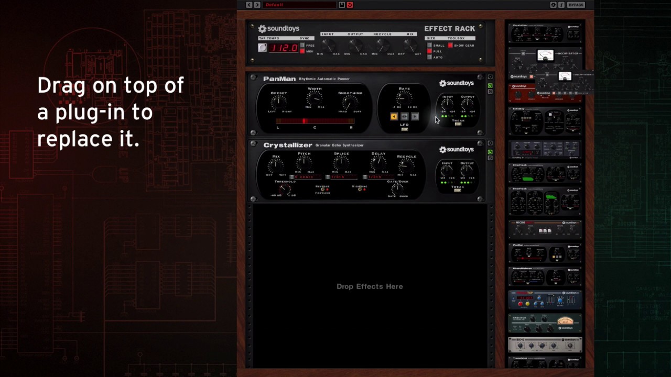Click the PanMan Smoothing knob
The height and width of the screenshot is (377, 671).
pyautogui.click(x=350, y=103)
